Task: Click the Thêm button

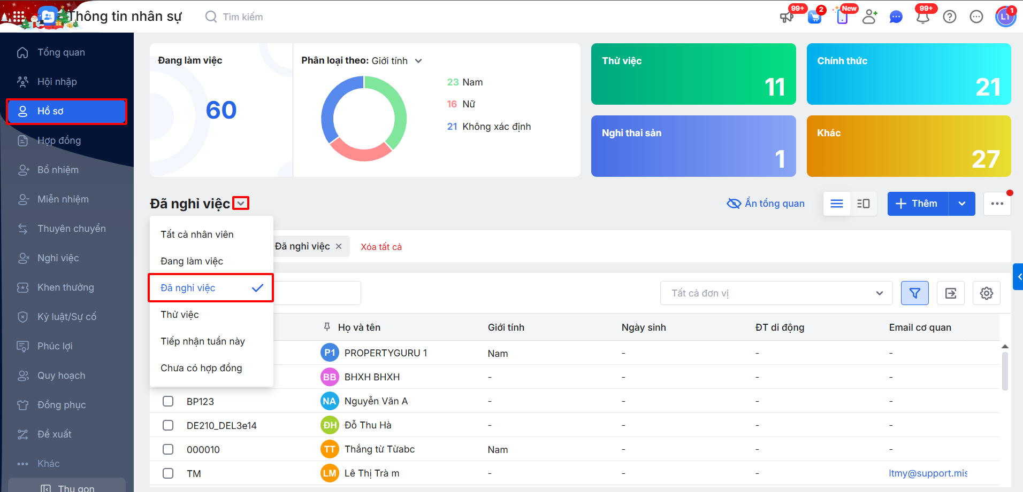Action: pos(917,204)
